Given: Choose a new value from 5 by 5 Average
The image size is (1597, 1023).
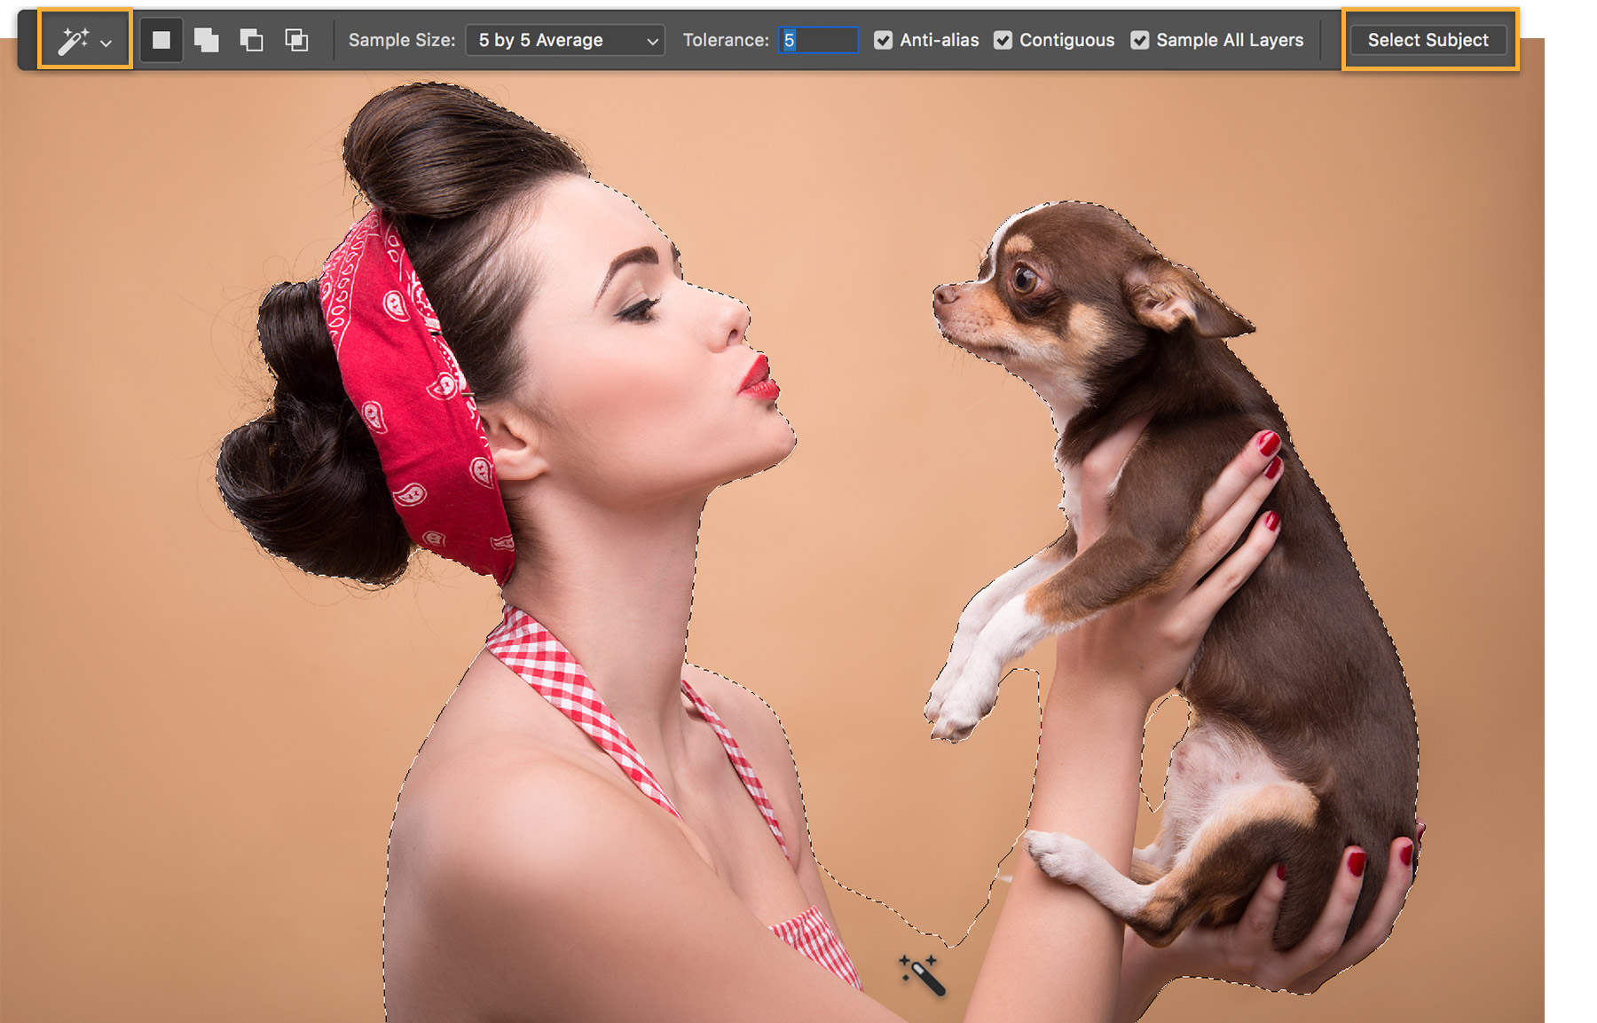Looking at the screenshot, I should click(564, 40).
